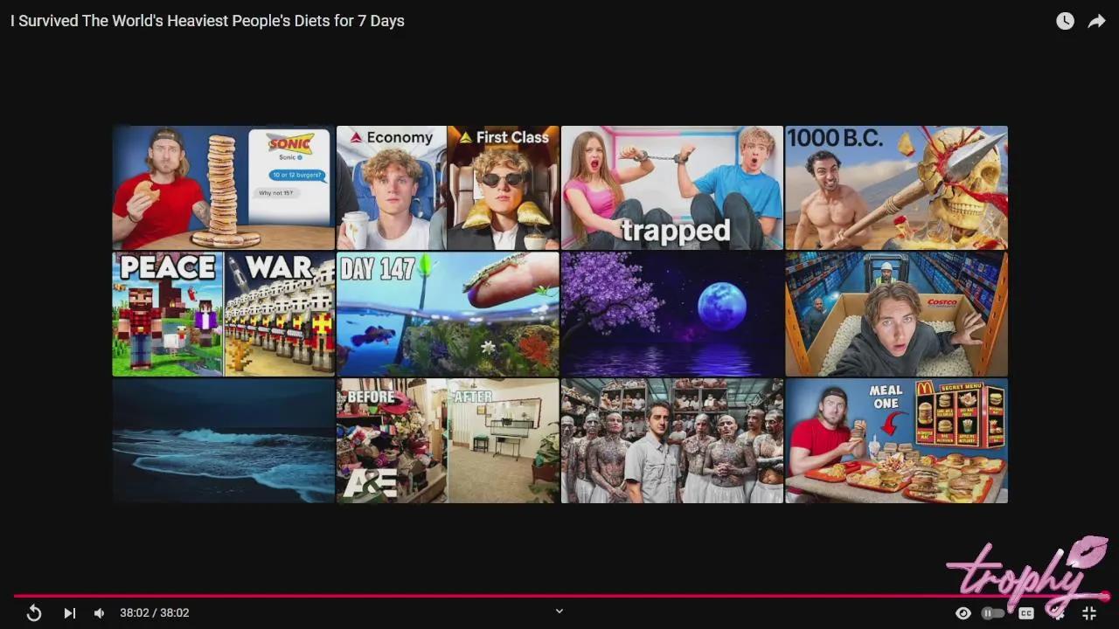Click the eye icon in the player controls

(963, 612)
